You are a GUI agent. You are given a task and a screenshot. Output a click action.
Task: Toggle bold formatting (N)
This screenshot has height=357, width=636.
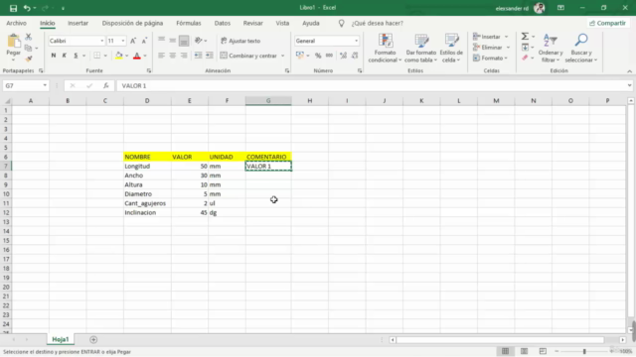point(53,56)
